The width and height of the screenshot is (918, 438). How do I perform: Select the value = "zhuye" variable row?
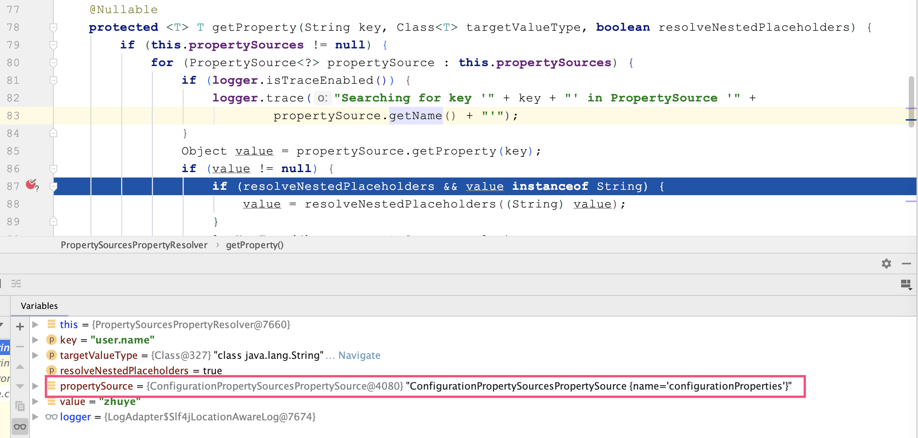pos(100,402)
